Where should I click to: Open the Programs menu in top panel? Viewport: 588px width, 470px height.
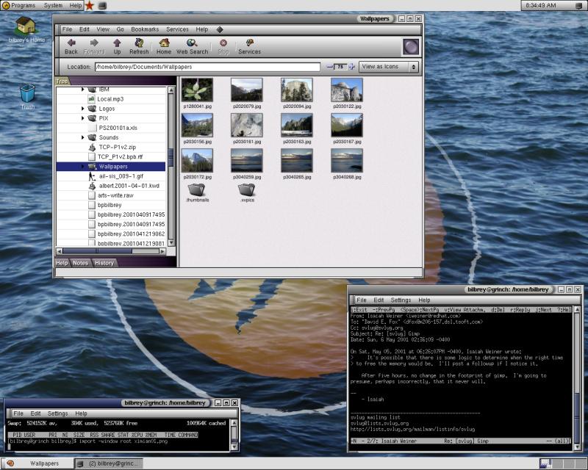click(x=23, y=5)
